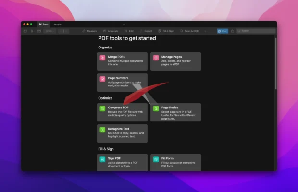Screen dimensions: 298x192
Task: Click the teal Sign PDF icon
Action: point(103,159)
